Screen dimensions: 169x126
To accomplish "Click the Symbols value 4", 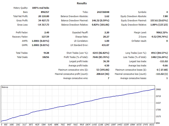I will tap(167, 12).
